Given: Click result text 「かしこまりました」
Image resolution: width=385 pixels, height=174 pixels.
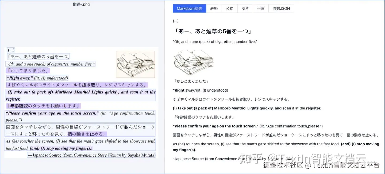Looking at the screenshot, I should pos(191,81).
